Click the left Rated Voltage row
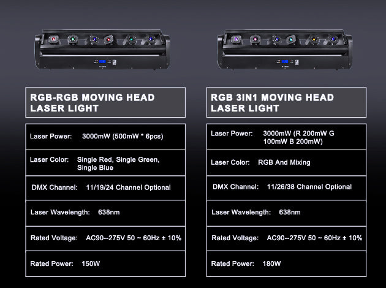Viewport: 386px width, 288px height. click(x=105, y=238)
